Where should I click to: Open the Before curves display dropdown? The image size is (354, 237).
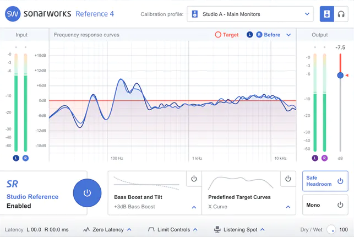coord(288,35)
